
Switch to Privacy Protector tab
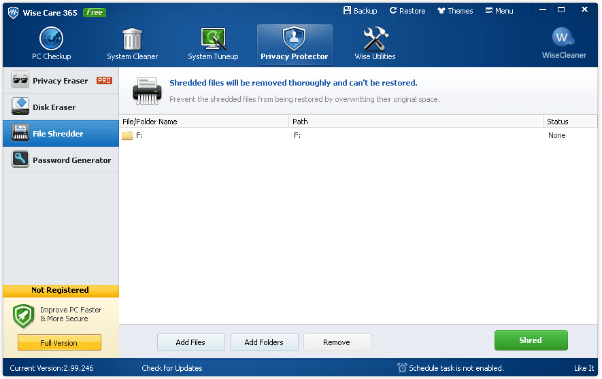[x=295, y=45]
